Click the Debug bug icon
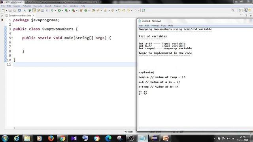The height and width of the screenshot is (142, 253). [x=52, y=11]
